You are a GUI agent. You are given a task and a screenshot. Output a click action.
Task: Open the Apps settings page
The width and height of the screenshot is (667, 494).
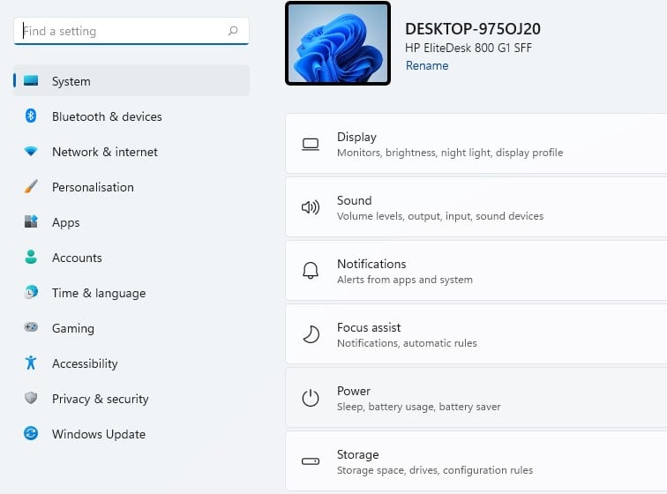pyautogui.click(x=131, y=221)
